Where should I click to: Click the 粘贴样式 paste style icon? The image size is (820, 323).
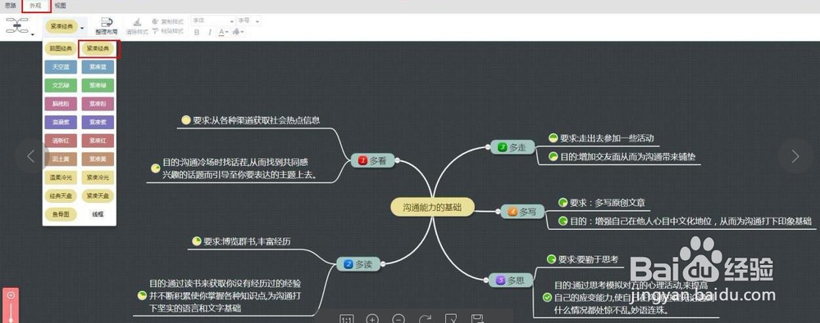click(156, 31)
